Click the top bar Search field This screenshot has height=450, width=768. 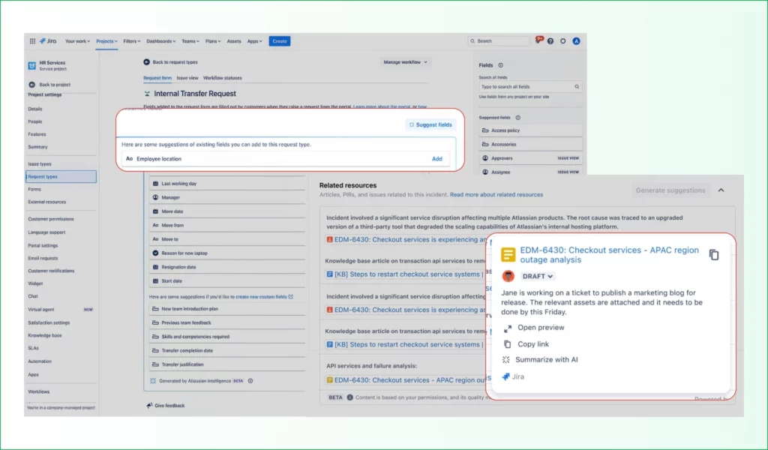tap(499, 41)
